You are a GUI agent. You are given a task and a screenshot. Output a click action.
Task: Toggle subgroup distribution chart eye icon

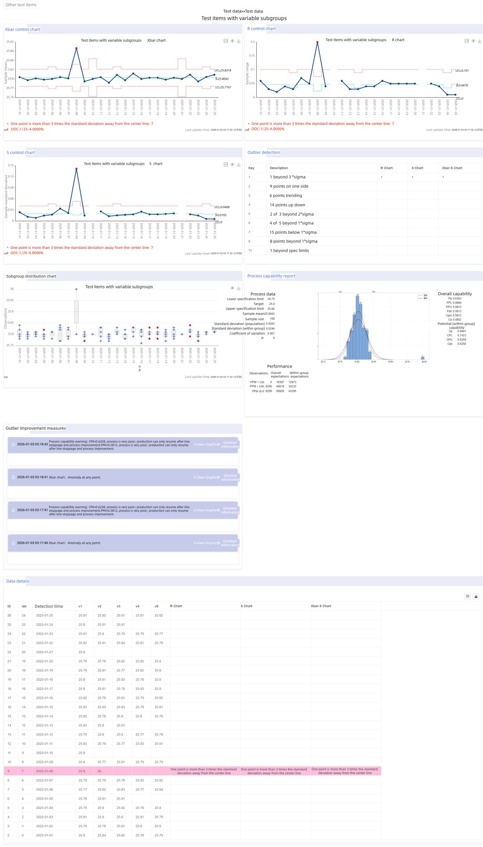point(232,288)
